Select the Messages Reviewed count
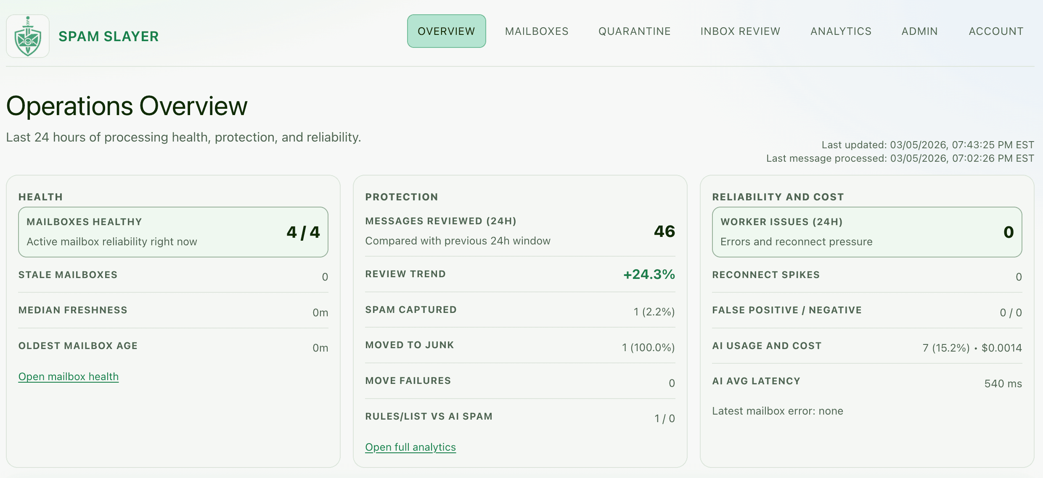 coord(664,231)
